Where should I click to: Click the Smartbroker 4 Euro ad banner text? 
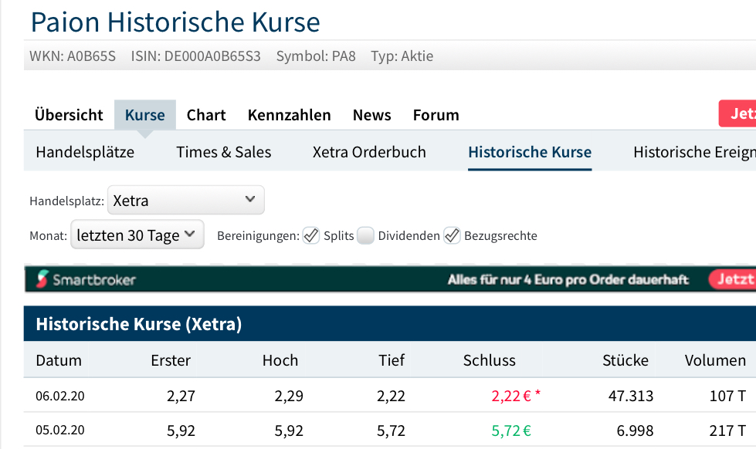(568, 279)
